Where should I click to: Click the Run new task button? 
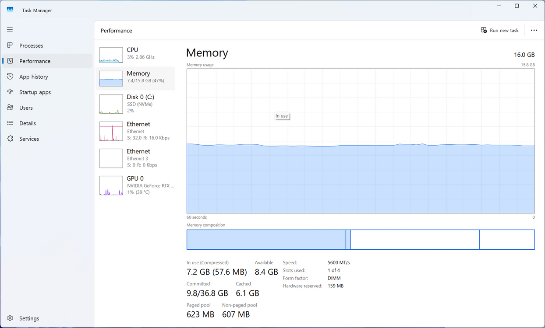[499, 30]
